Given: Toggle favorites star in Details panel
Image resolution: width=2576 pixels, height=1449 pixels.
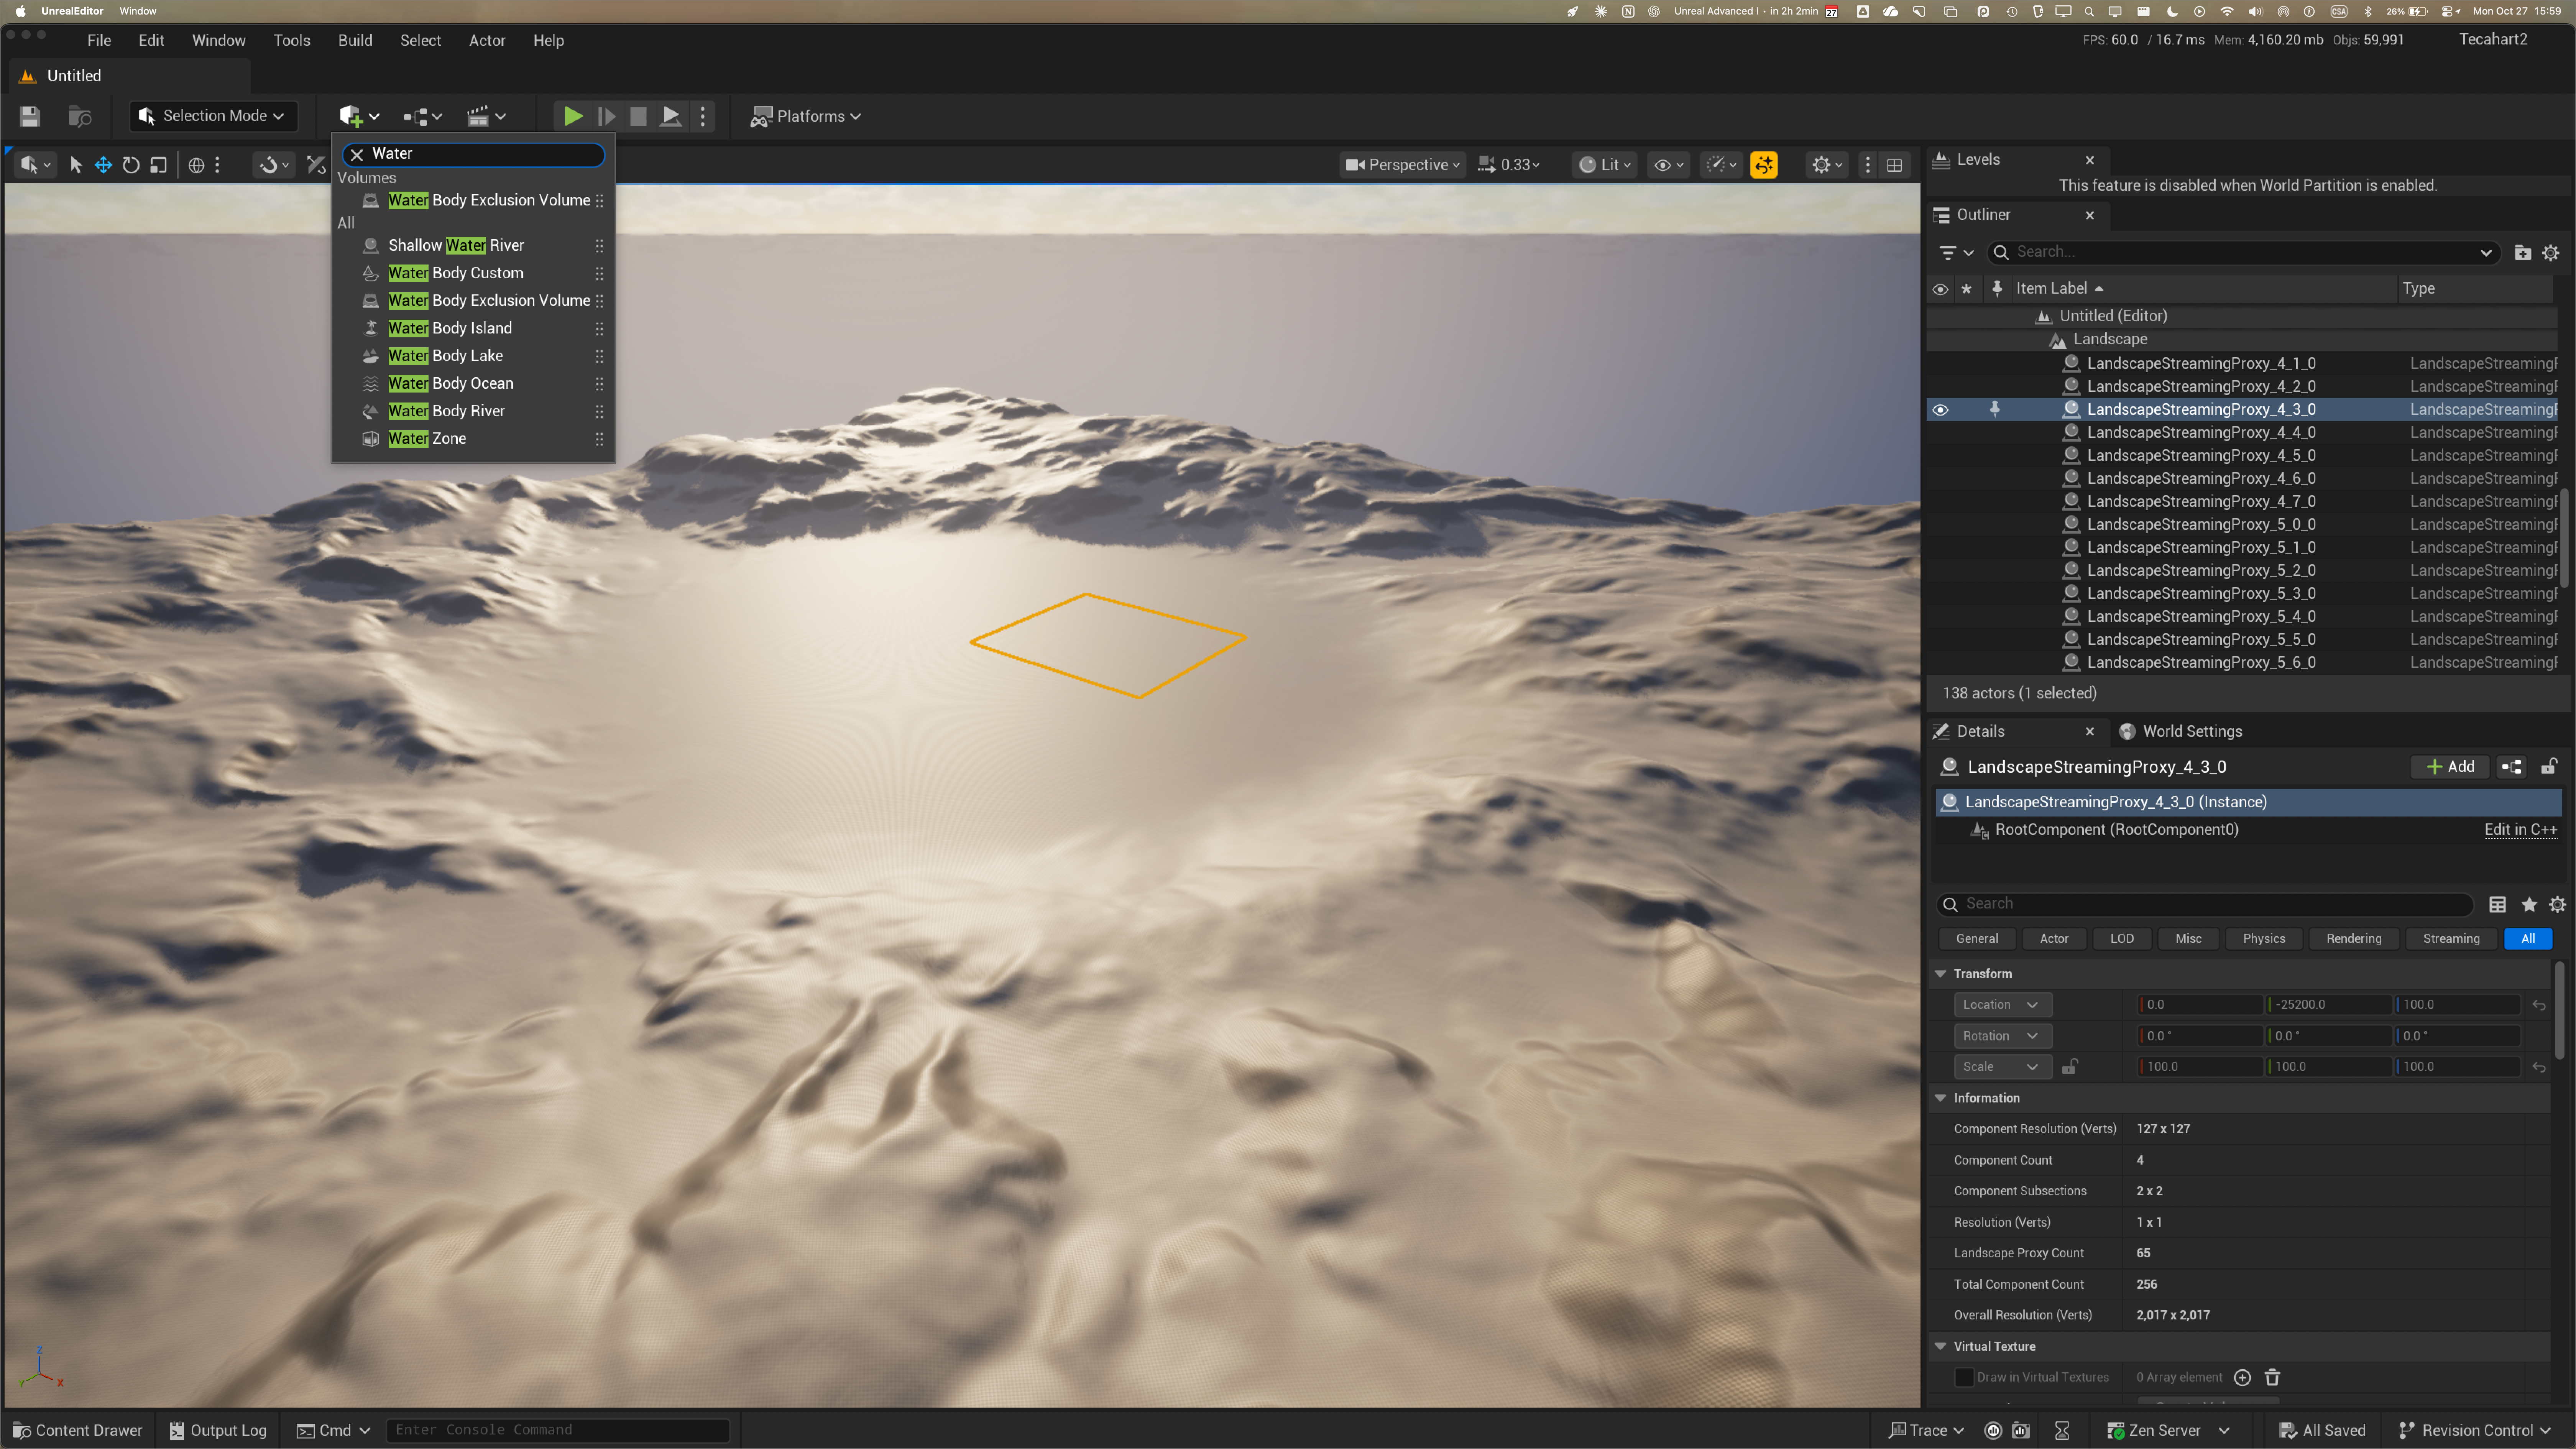Looking at the screenshot, I should [2529, 904].
